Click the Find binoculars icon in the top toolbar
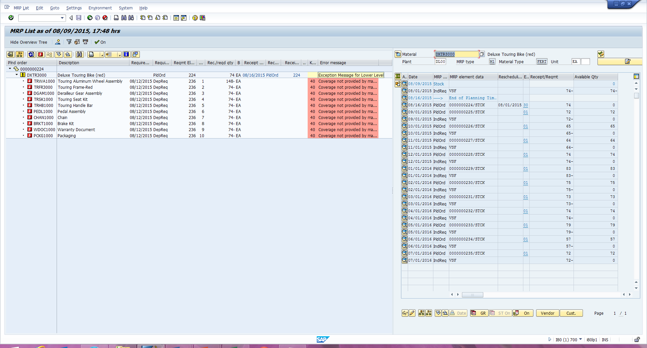The image size is (647, 348). pos(124,18)
